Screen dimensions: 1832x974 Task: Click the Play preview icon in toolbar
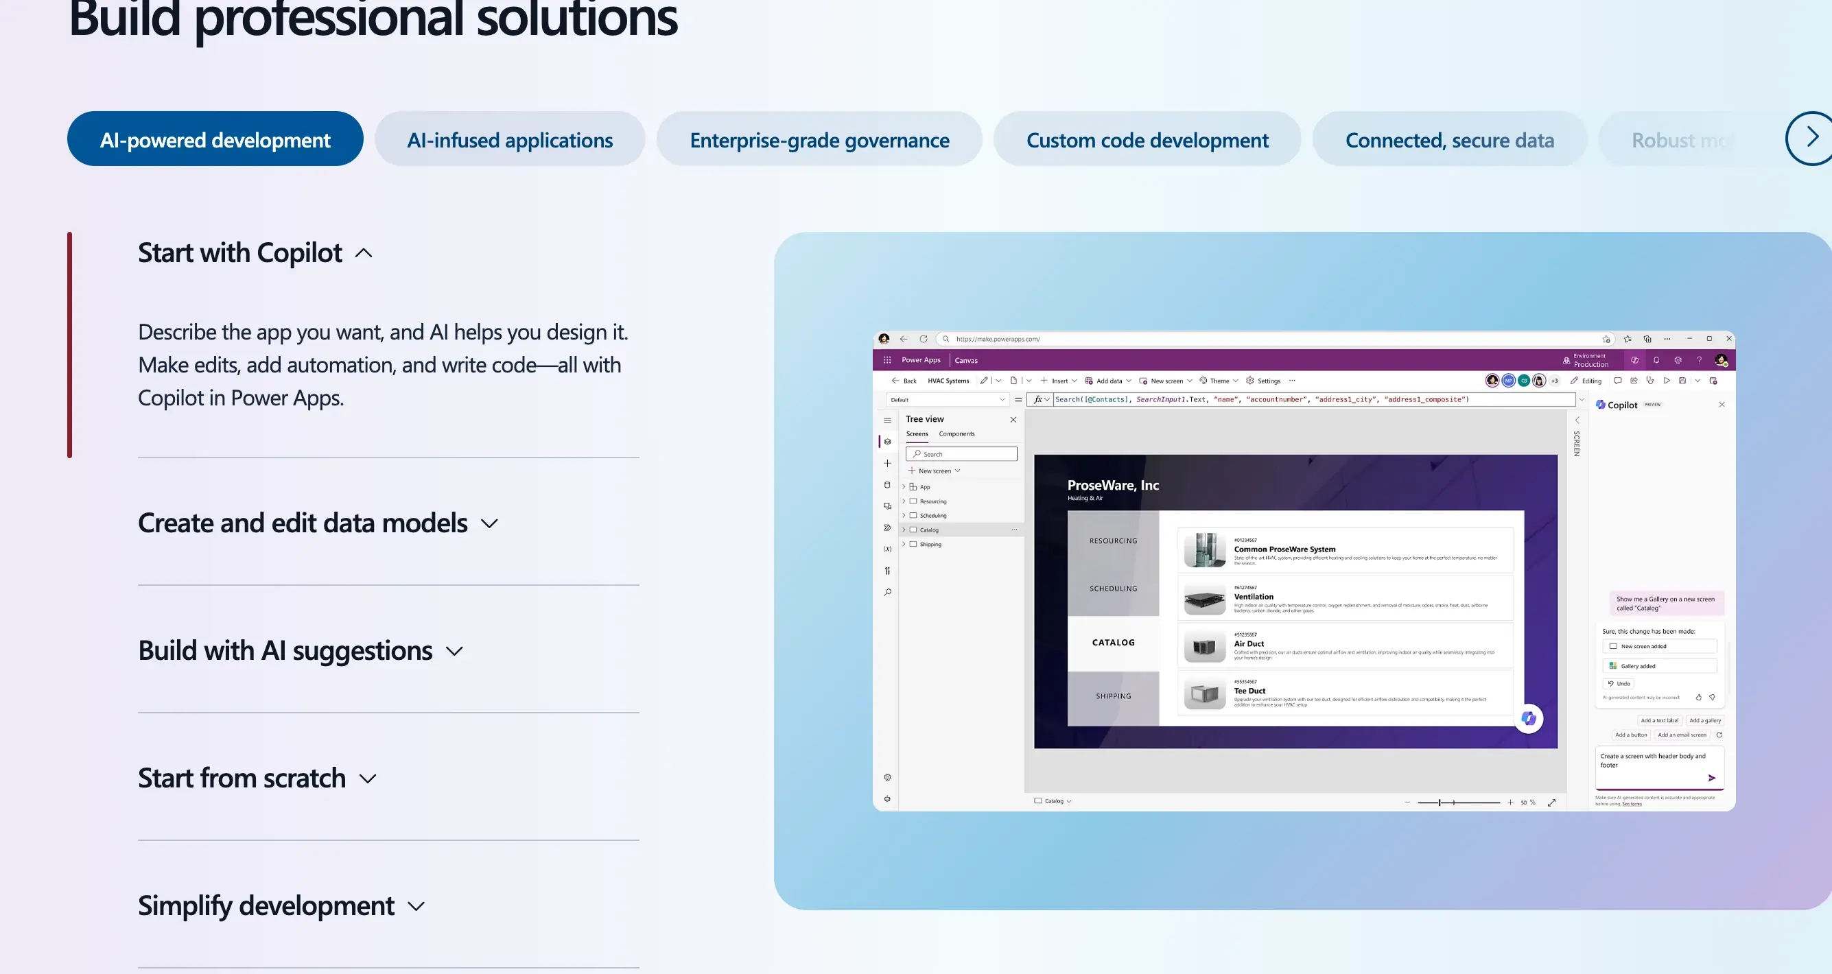pyautogui.click(x=1666, y=381)
